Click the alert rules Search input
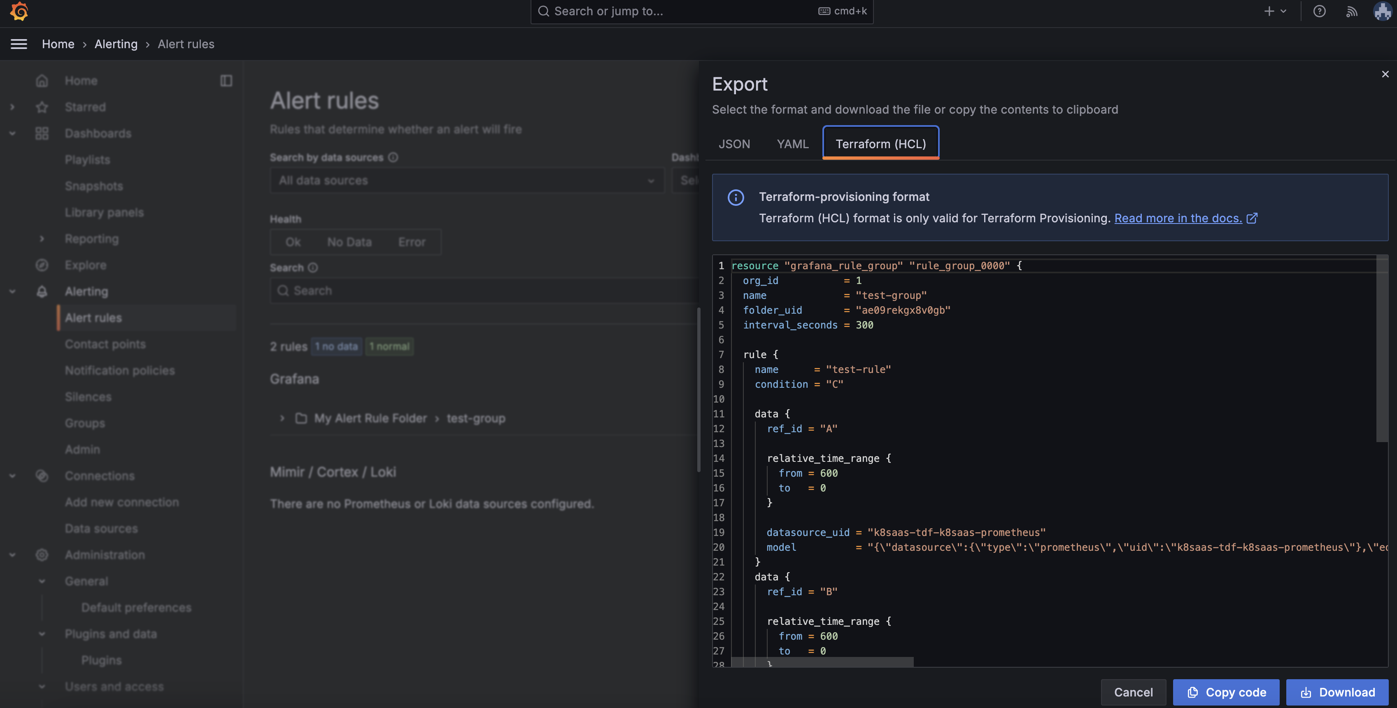Screen dimensions: 1397x708 click(x=484, y=291)
